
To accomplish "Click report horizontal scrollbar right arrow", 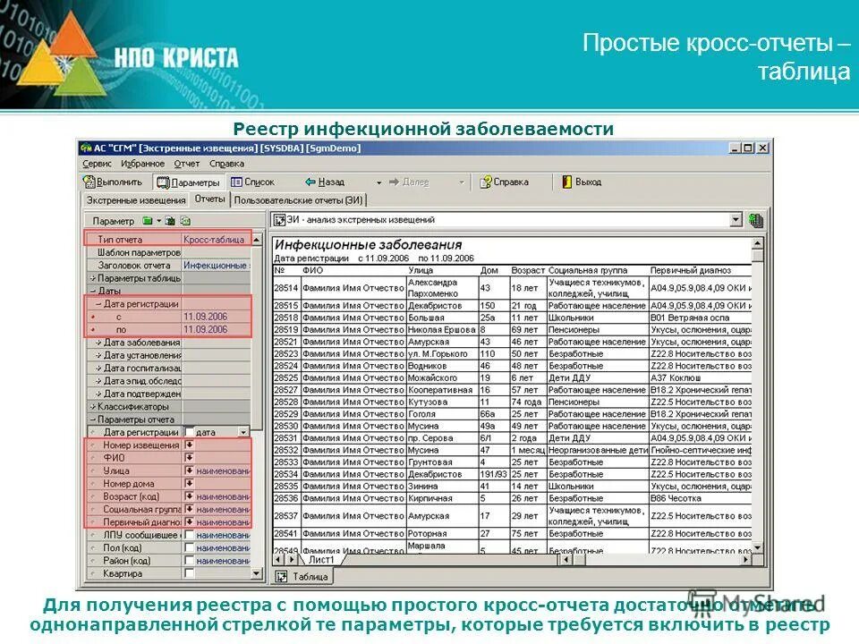I will (745, 560).
